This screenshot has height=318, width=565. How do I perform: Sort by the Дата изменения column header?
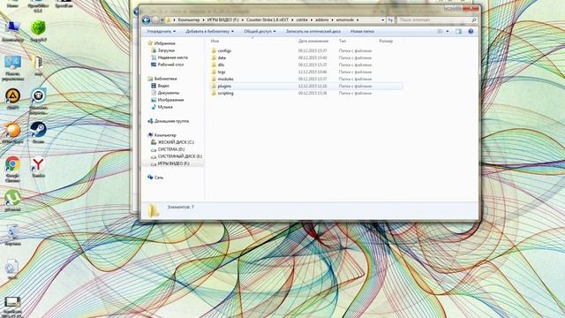click(x=313, y=42)
